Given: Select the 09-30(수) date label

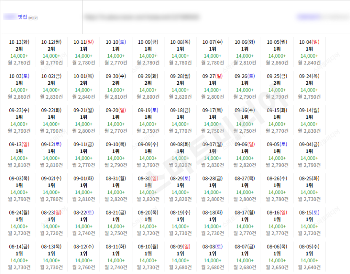Looking at the screenshot, I should click(x=116, y=76).
